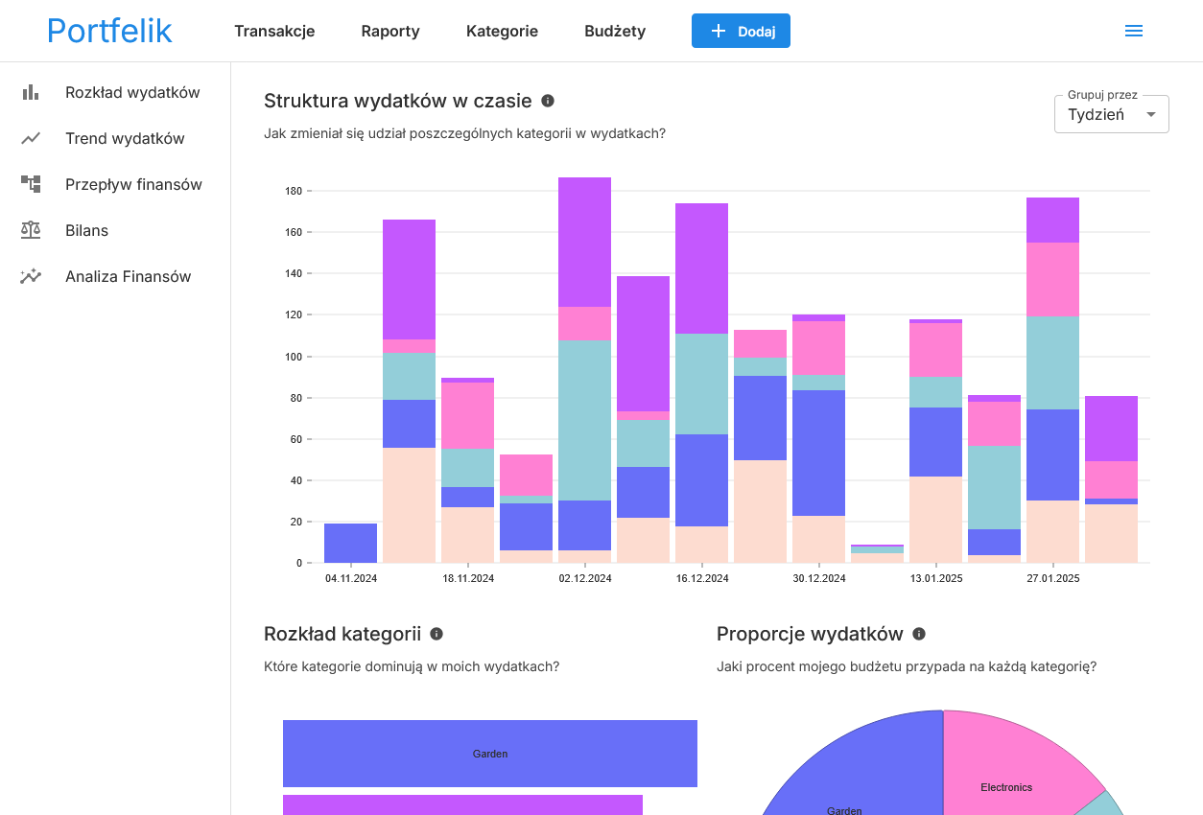Click peach segment of 13.01.2025 bar
1203x815 pixels.
coord(936,520)
